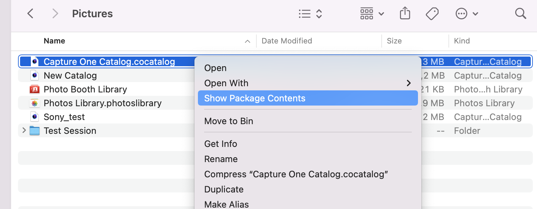Click the Search magnifier icon

520,14
